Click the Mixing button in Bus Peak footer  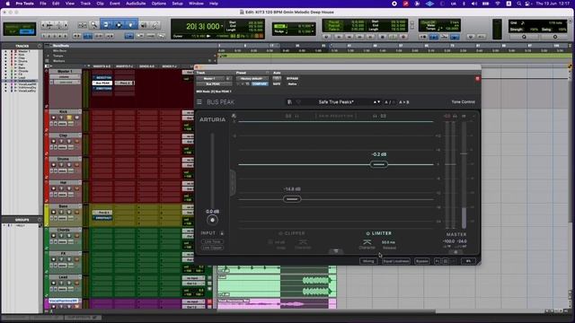(x=368, y=261)
